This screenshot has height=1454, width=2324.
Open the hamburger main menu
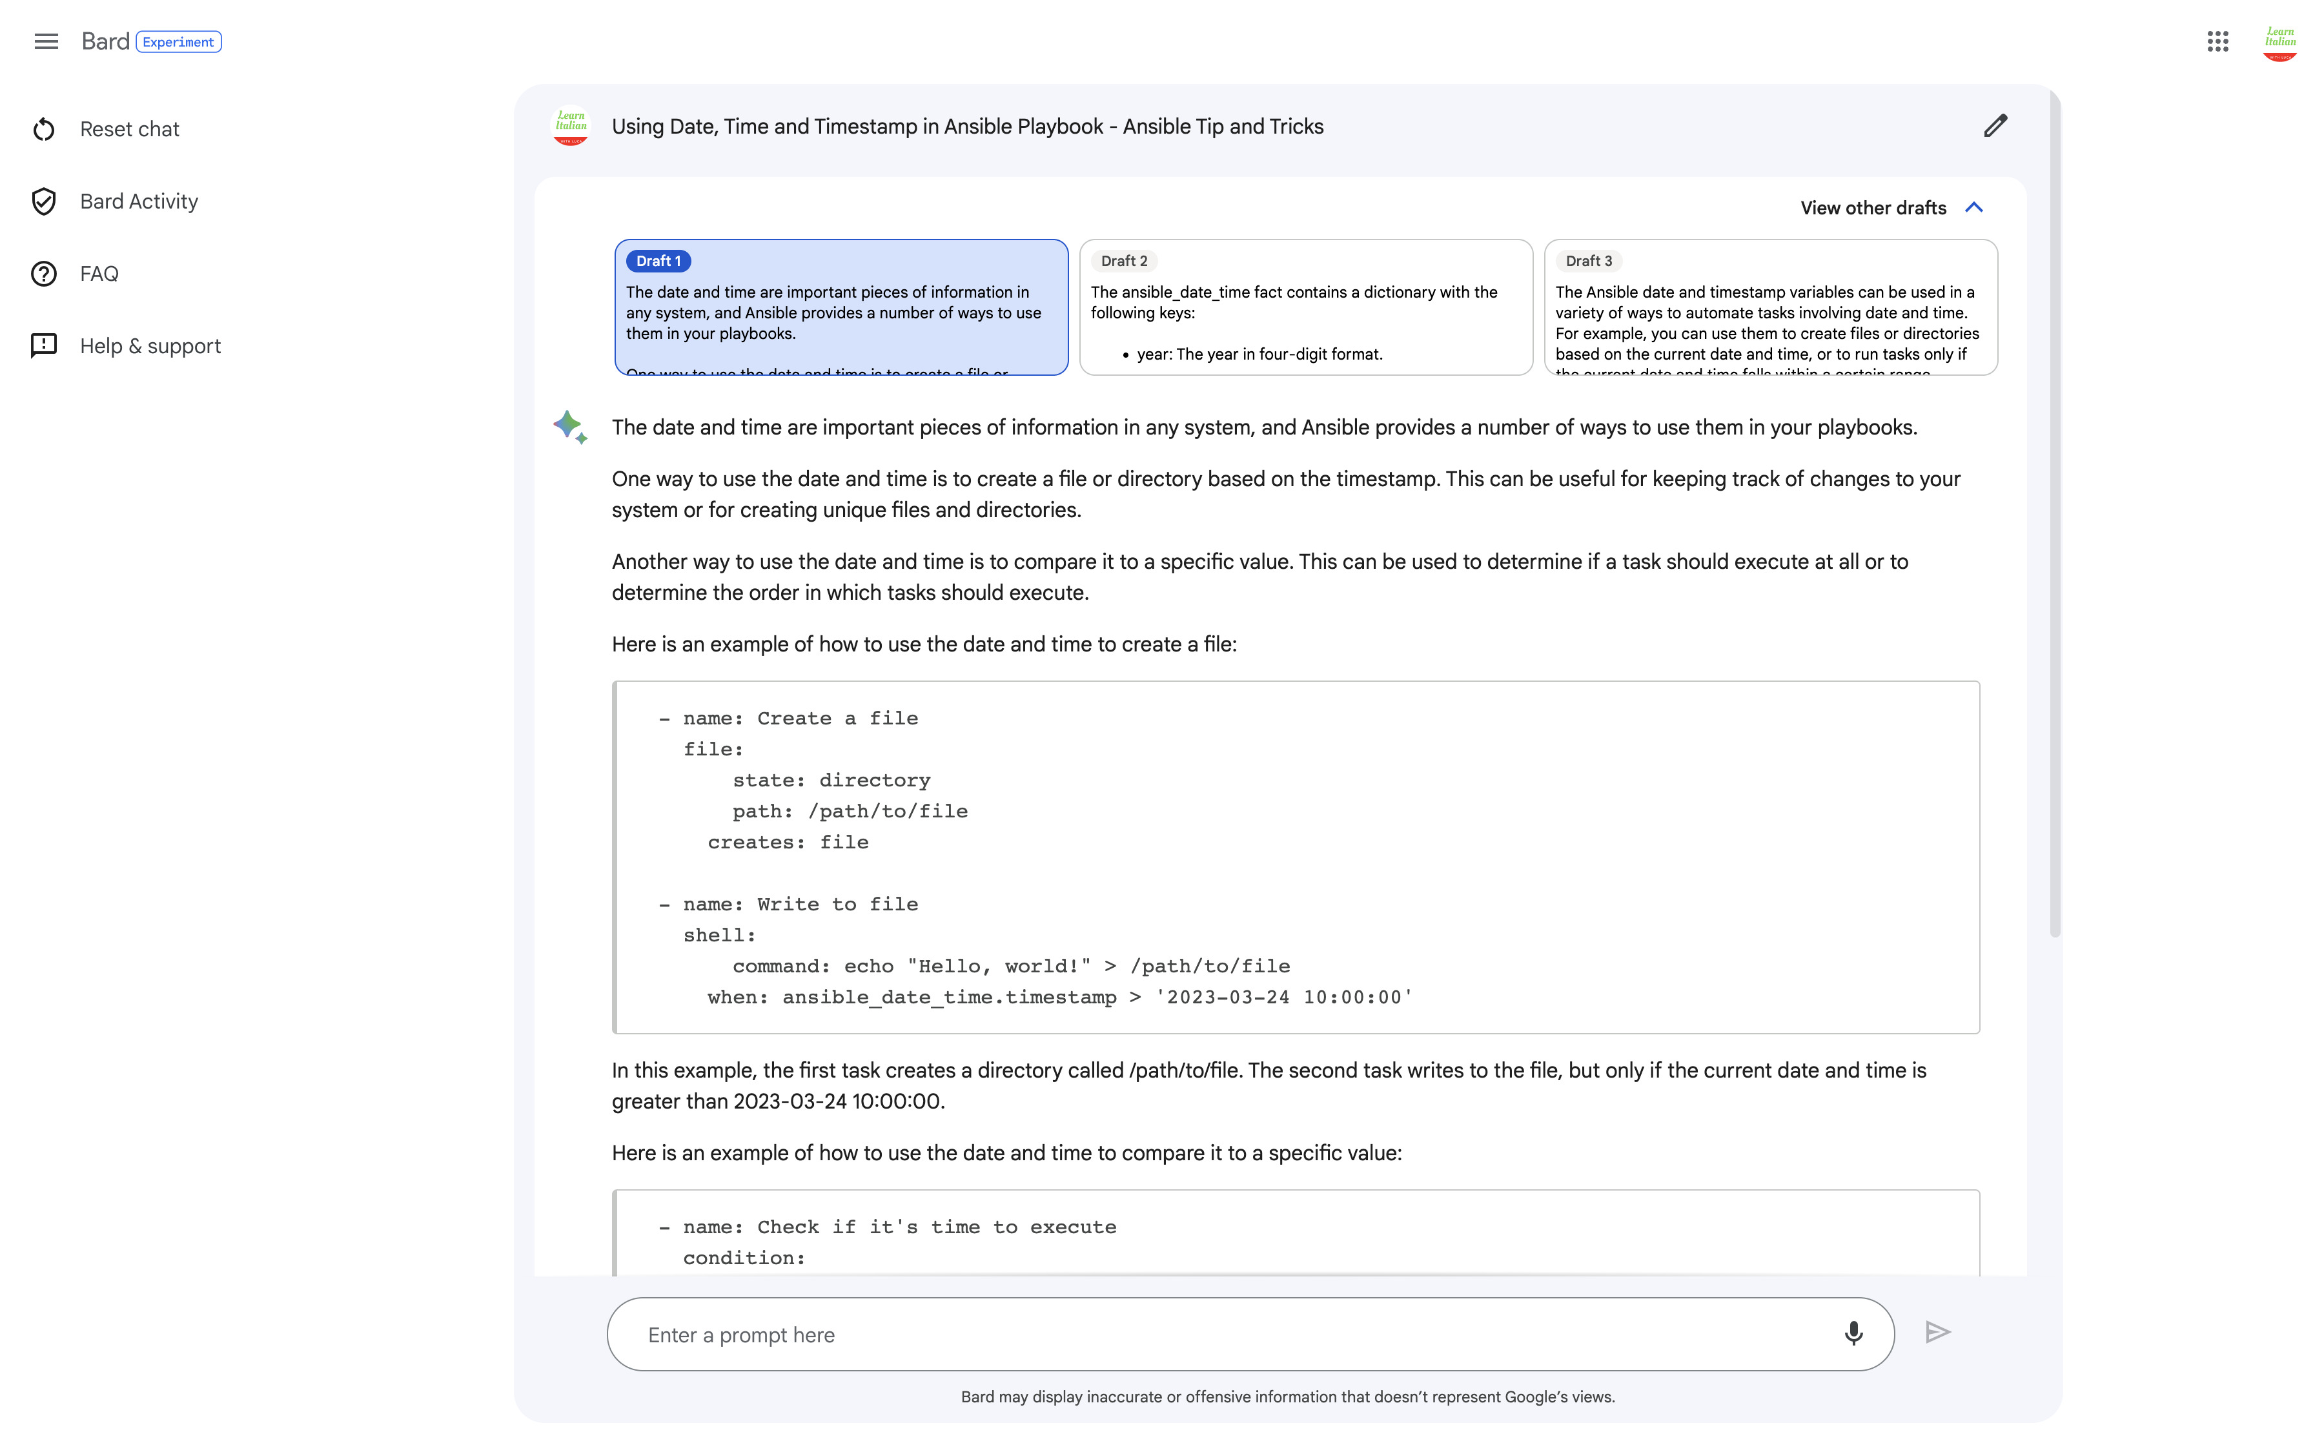[46, 41]
